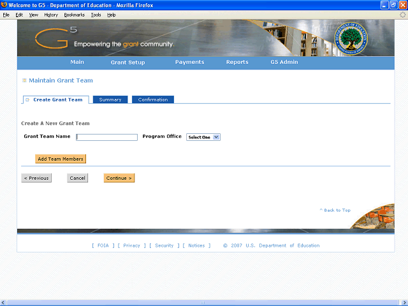408x306 pixels.
Task: Follow the Back to Top link
Action: pos(335,210)
